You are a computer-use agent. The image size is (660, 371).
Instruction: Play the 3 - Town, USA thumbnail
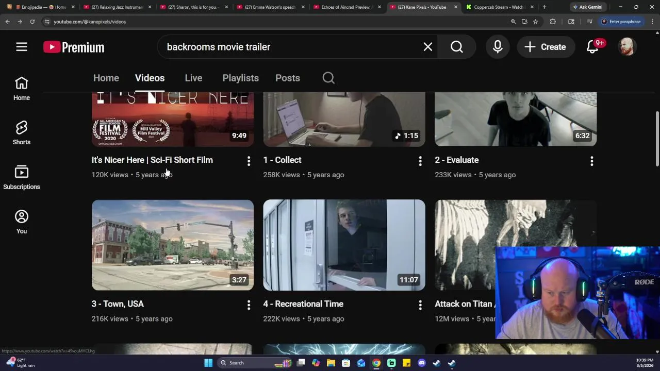click(x=172, y=245)
